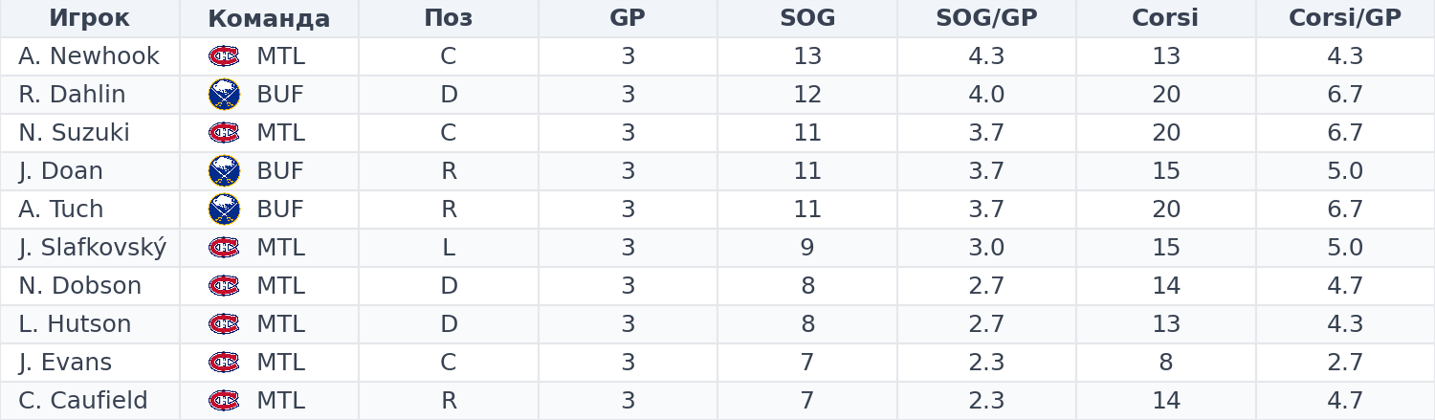Open player J. Evans's name
The height and width of the screenshot is (420, 1435).
pyautogui.click(x=65, y=363)
